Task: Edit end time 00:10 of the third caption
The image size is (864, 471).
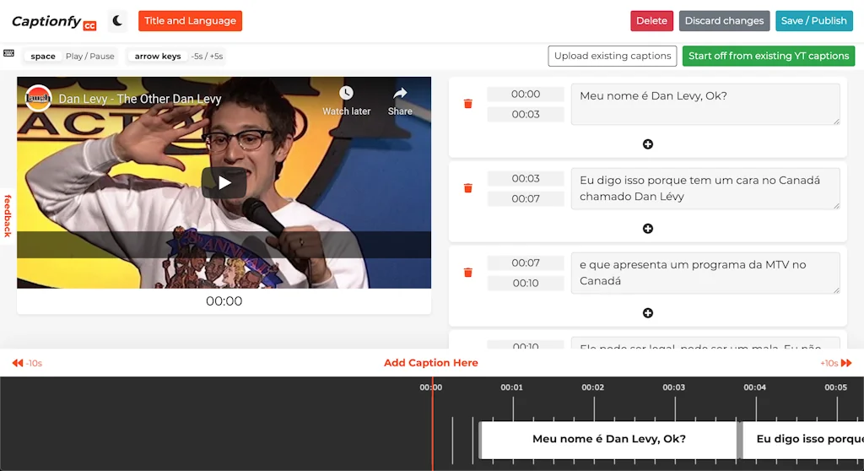Action: (x=526, y=284)
